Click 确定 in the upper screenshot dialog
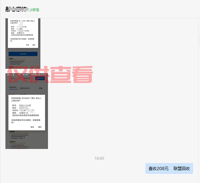This screenshot has width=200, height=183. pyautogui.click(x=34, y=45)
